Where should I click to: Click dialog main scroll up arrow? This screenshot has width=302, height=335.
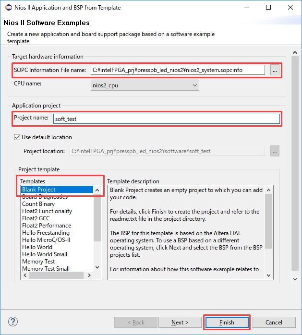point(295,52)
